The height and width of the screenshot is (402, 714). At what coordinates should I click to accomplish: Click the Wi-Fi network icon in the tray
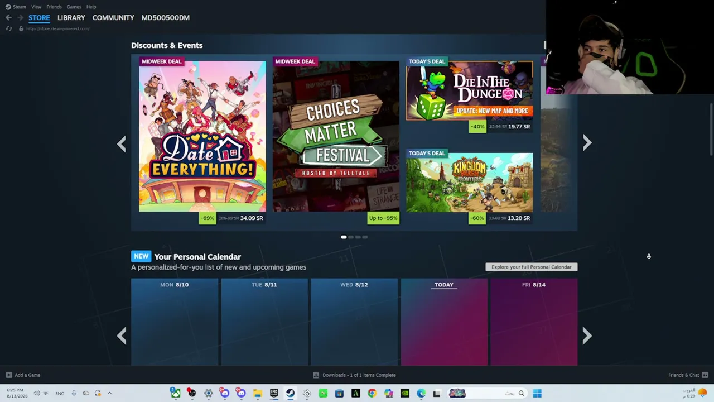coord(46,393)
